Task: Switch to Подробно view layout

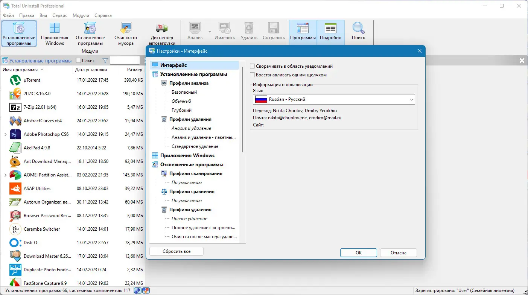Action: (330, 32)
